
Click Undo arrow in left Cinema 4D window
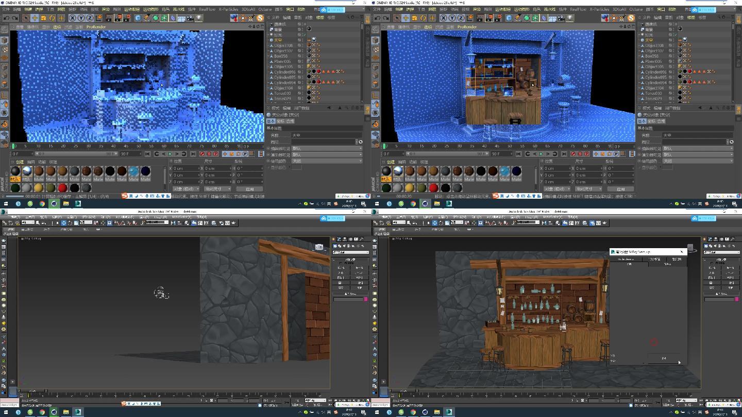(6, 18)
